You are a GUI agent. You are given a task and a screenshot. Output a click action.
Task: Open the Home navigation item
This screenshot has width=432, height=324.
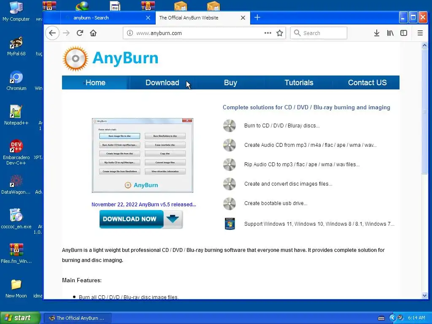[95, 83]
